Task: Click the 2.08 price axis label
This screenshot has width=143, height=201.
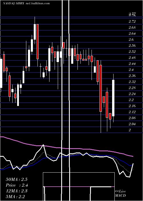Action: [x=132, y=118]
